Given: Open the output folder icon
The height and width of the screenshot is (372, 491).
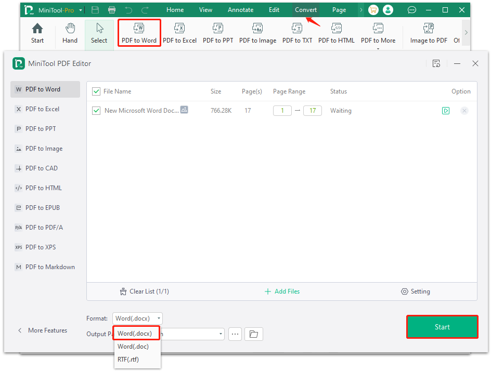Looking at the screenshot, I should (254, 334).
